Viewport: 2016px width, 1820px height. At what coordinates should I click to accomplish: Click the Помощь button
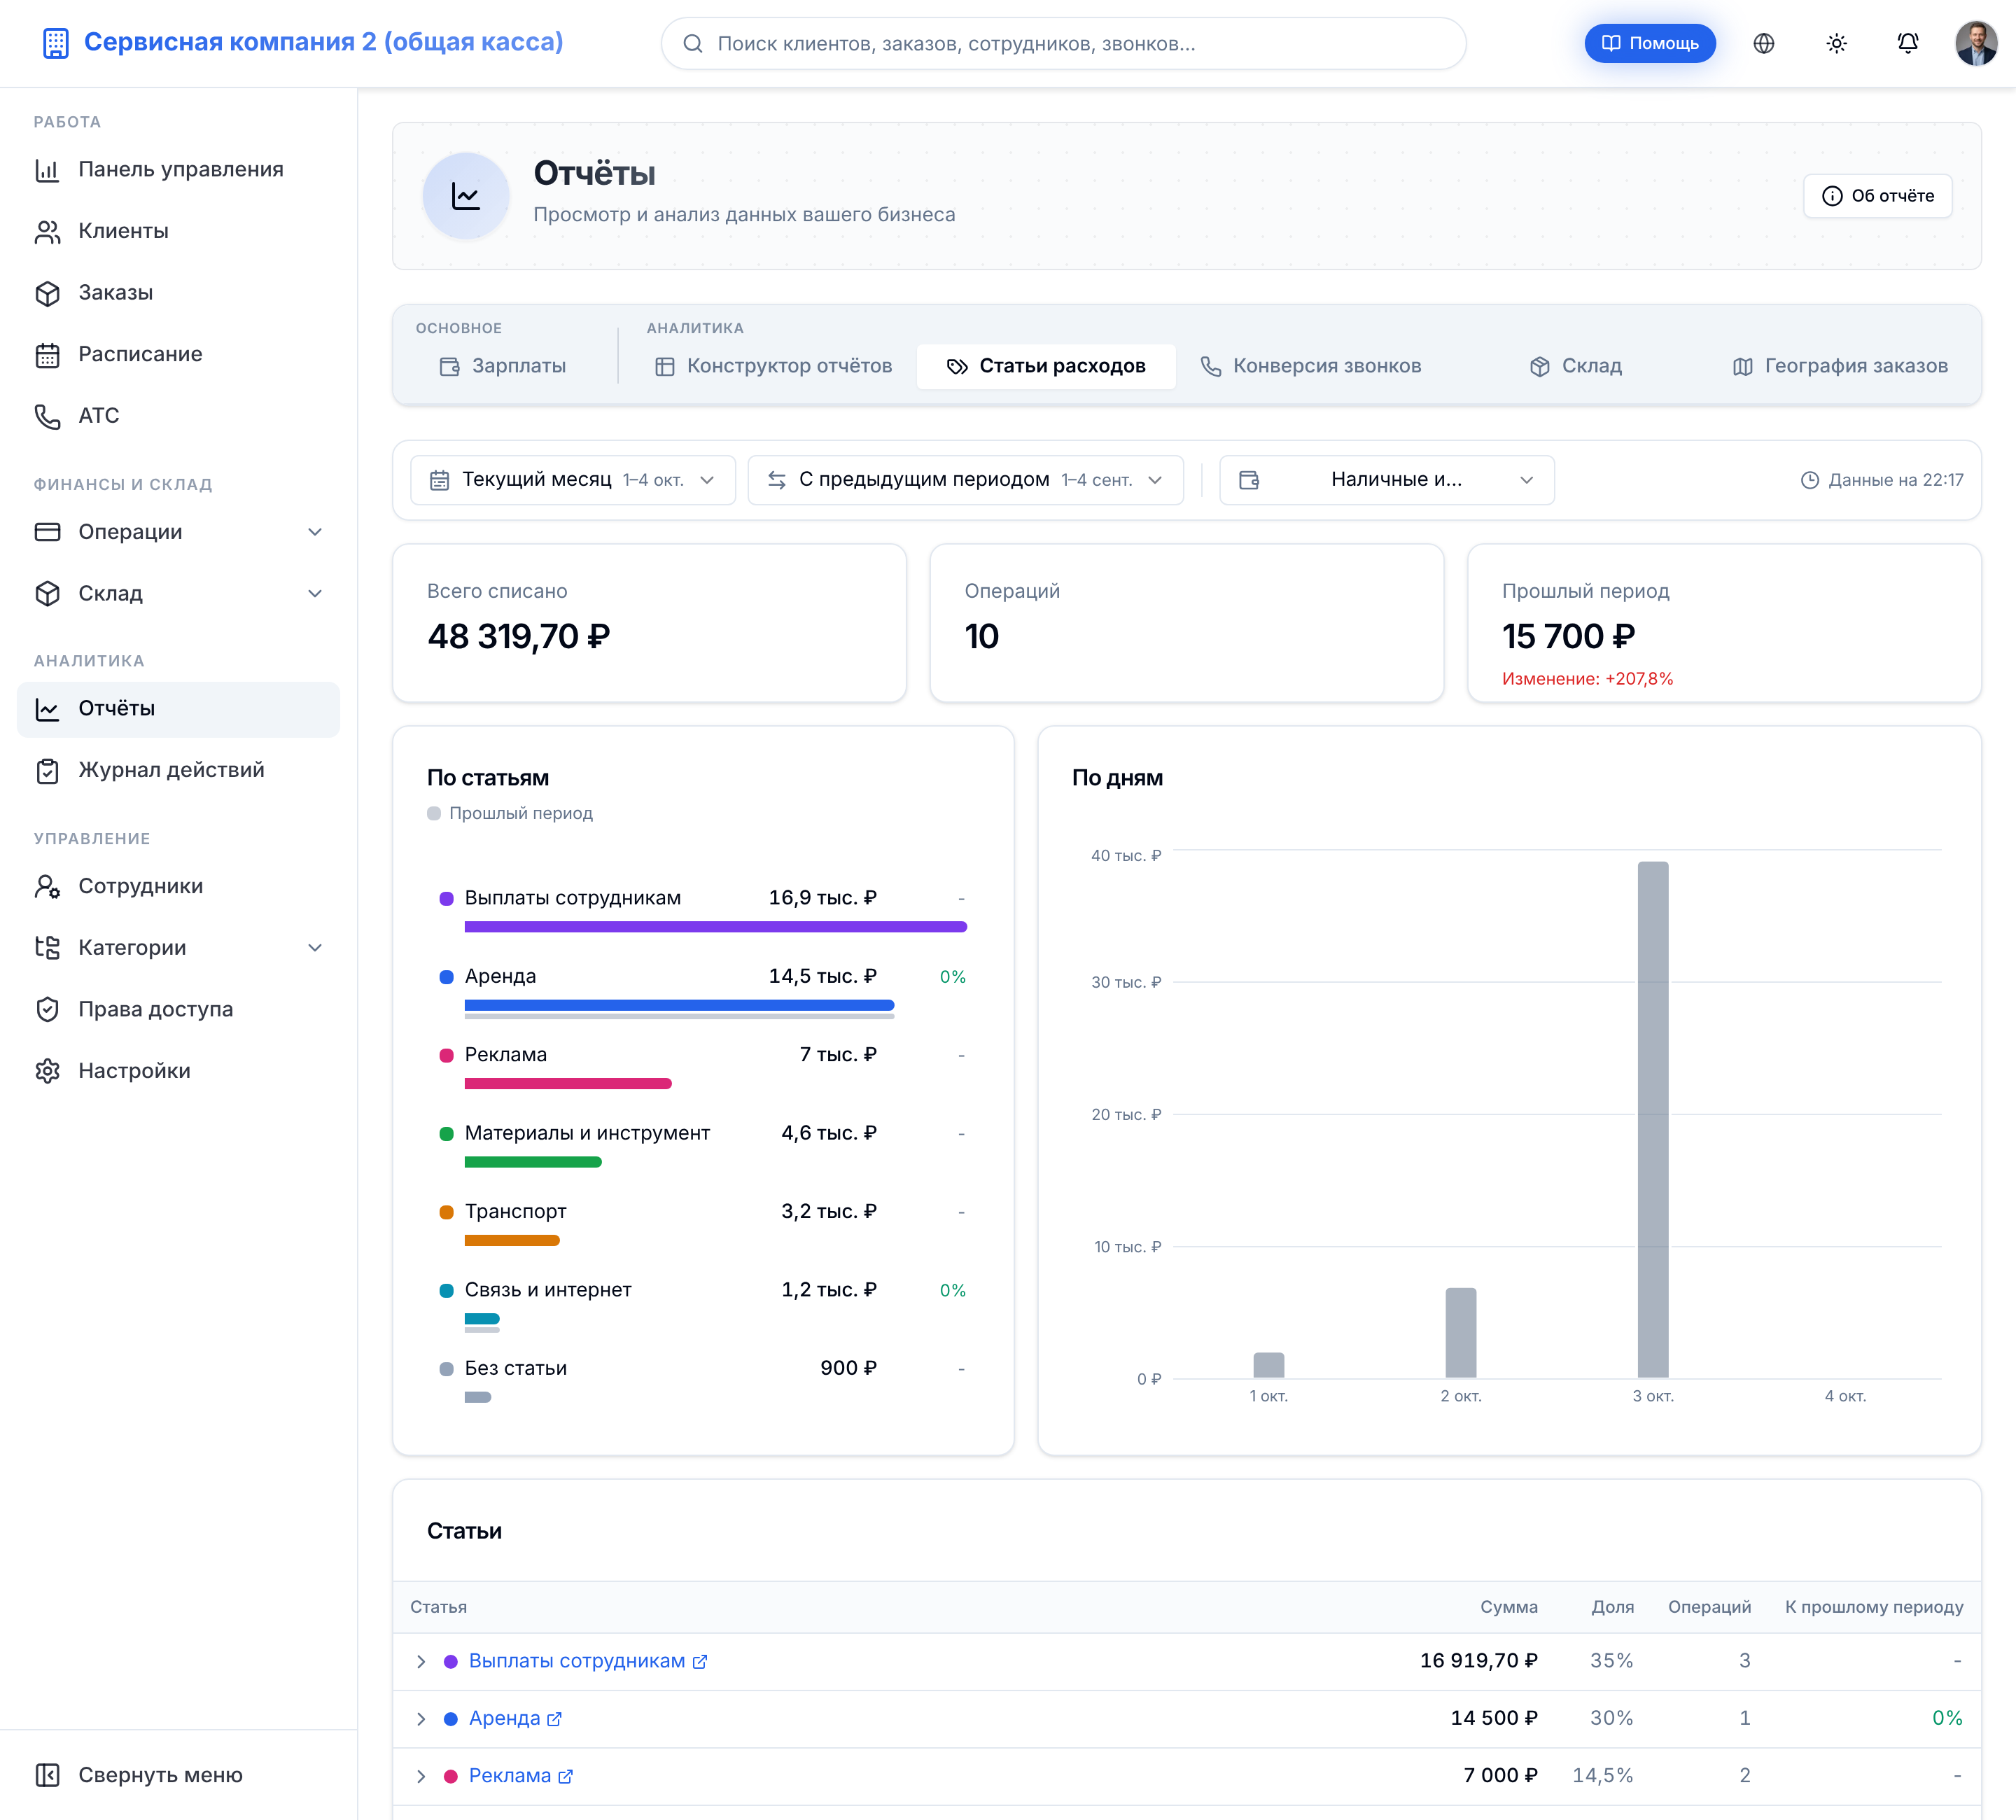coord(1650,43)
